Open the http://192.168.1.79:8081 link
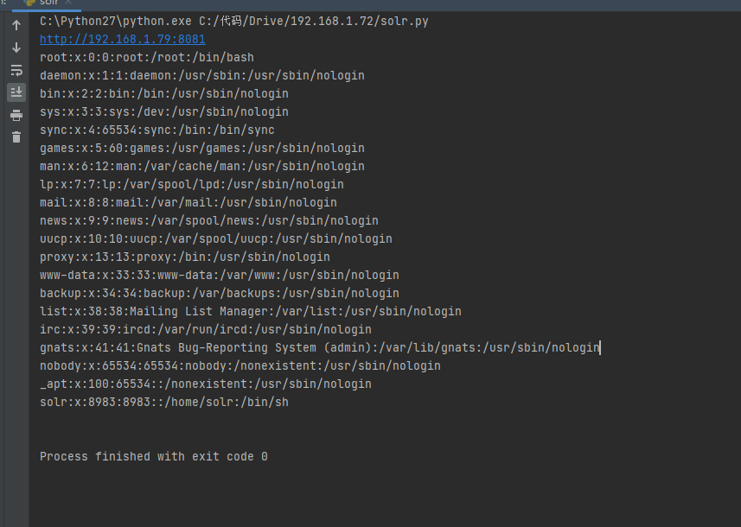 (123, 39)
